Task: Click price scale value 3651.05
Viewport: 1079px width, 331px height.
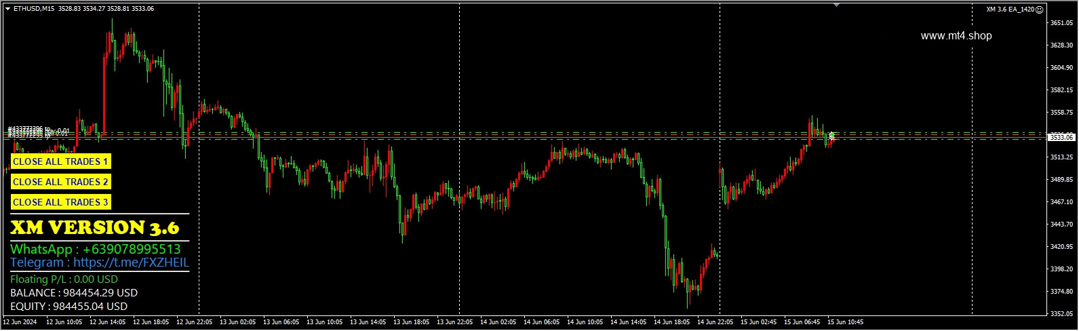Action: pyautogui.click(x=1061, y=23)
